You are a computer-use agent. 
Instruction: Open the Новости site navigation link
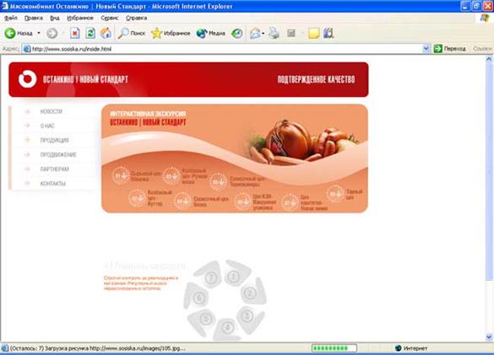[x=51, y=111]
